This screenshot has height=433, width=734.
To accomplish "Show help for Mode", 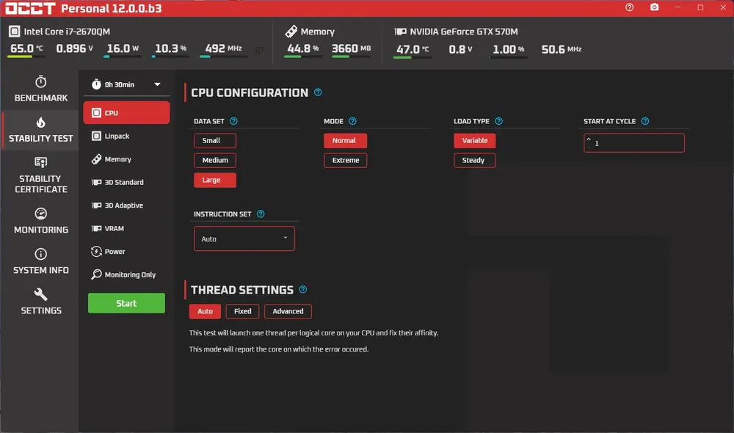I will 352,121.
